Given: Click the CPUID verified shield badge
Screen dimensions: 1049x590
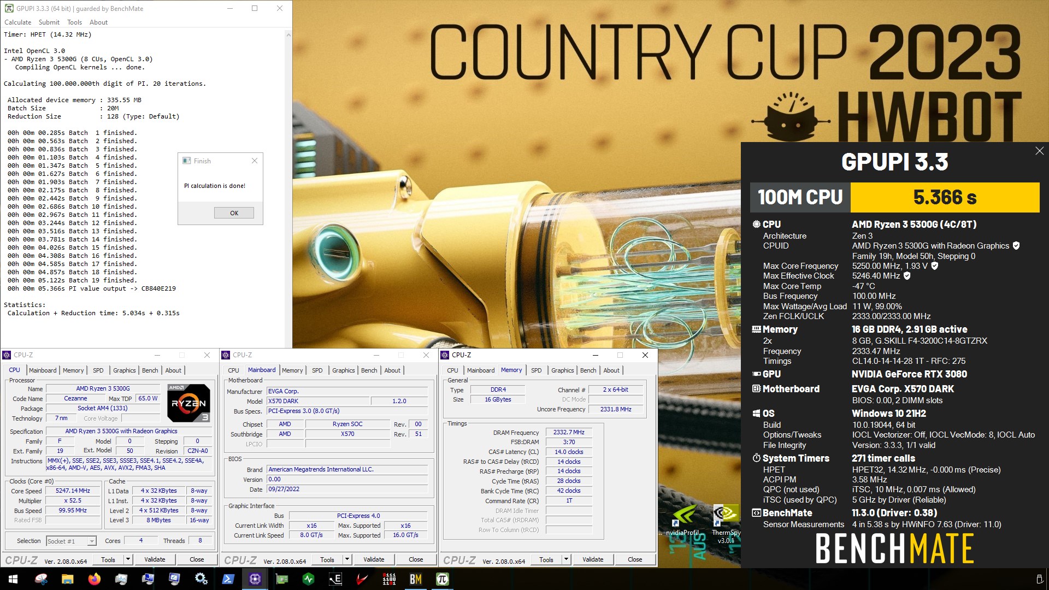Looking at the screenshot, I should click(1016, 246).
